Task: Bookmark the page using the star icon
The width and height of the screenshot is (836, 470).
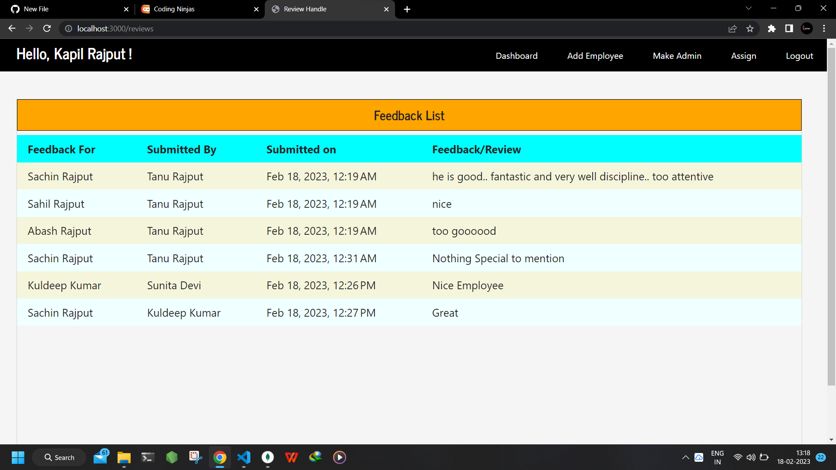Action: [750, 28]
